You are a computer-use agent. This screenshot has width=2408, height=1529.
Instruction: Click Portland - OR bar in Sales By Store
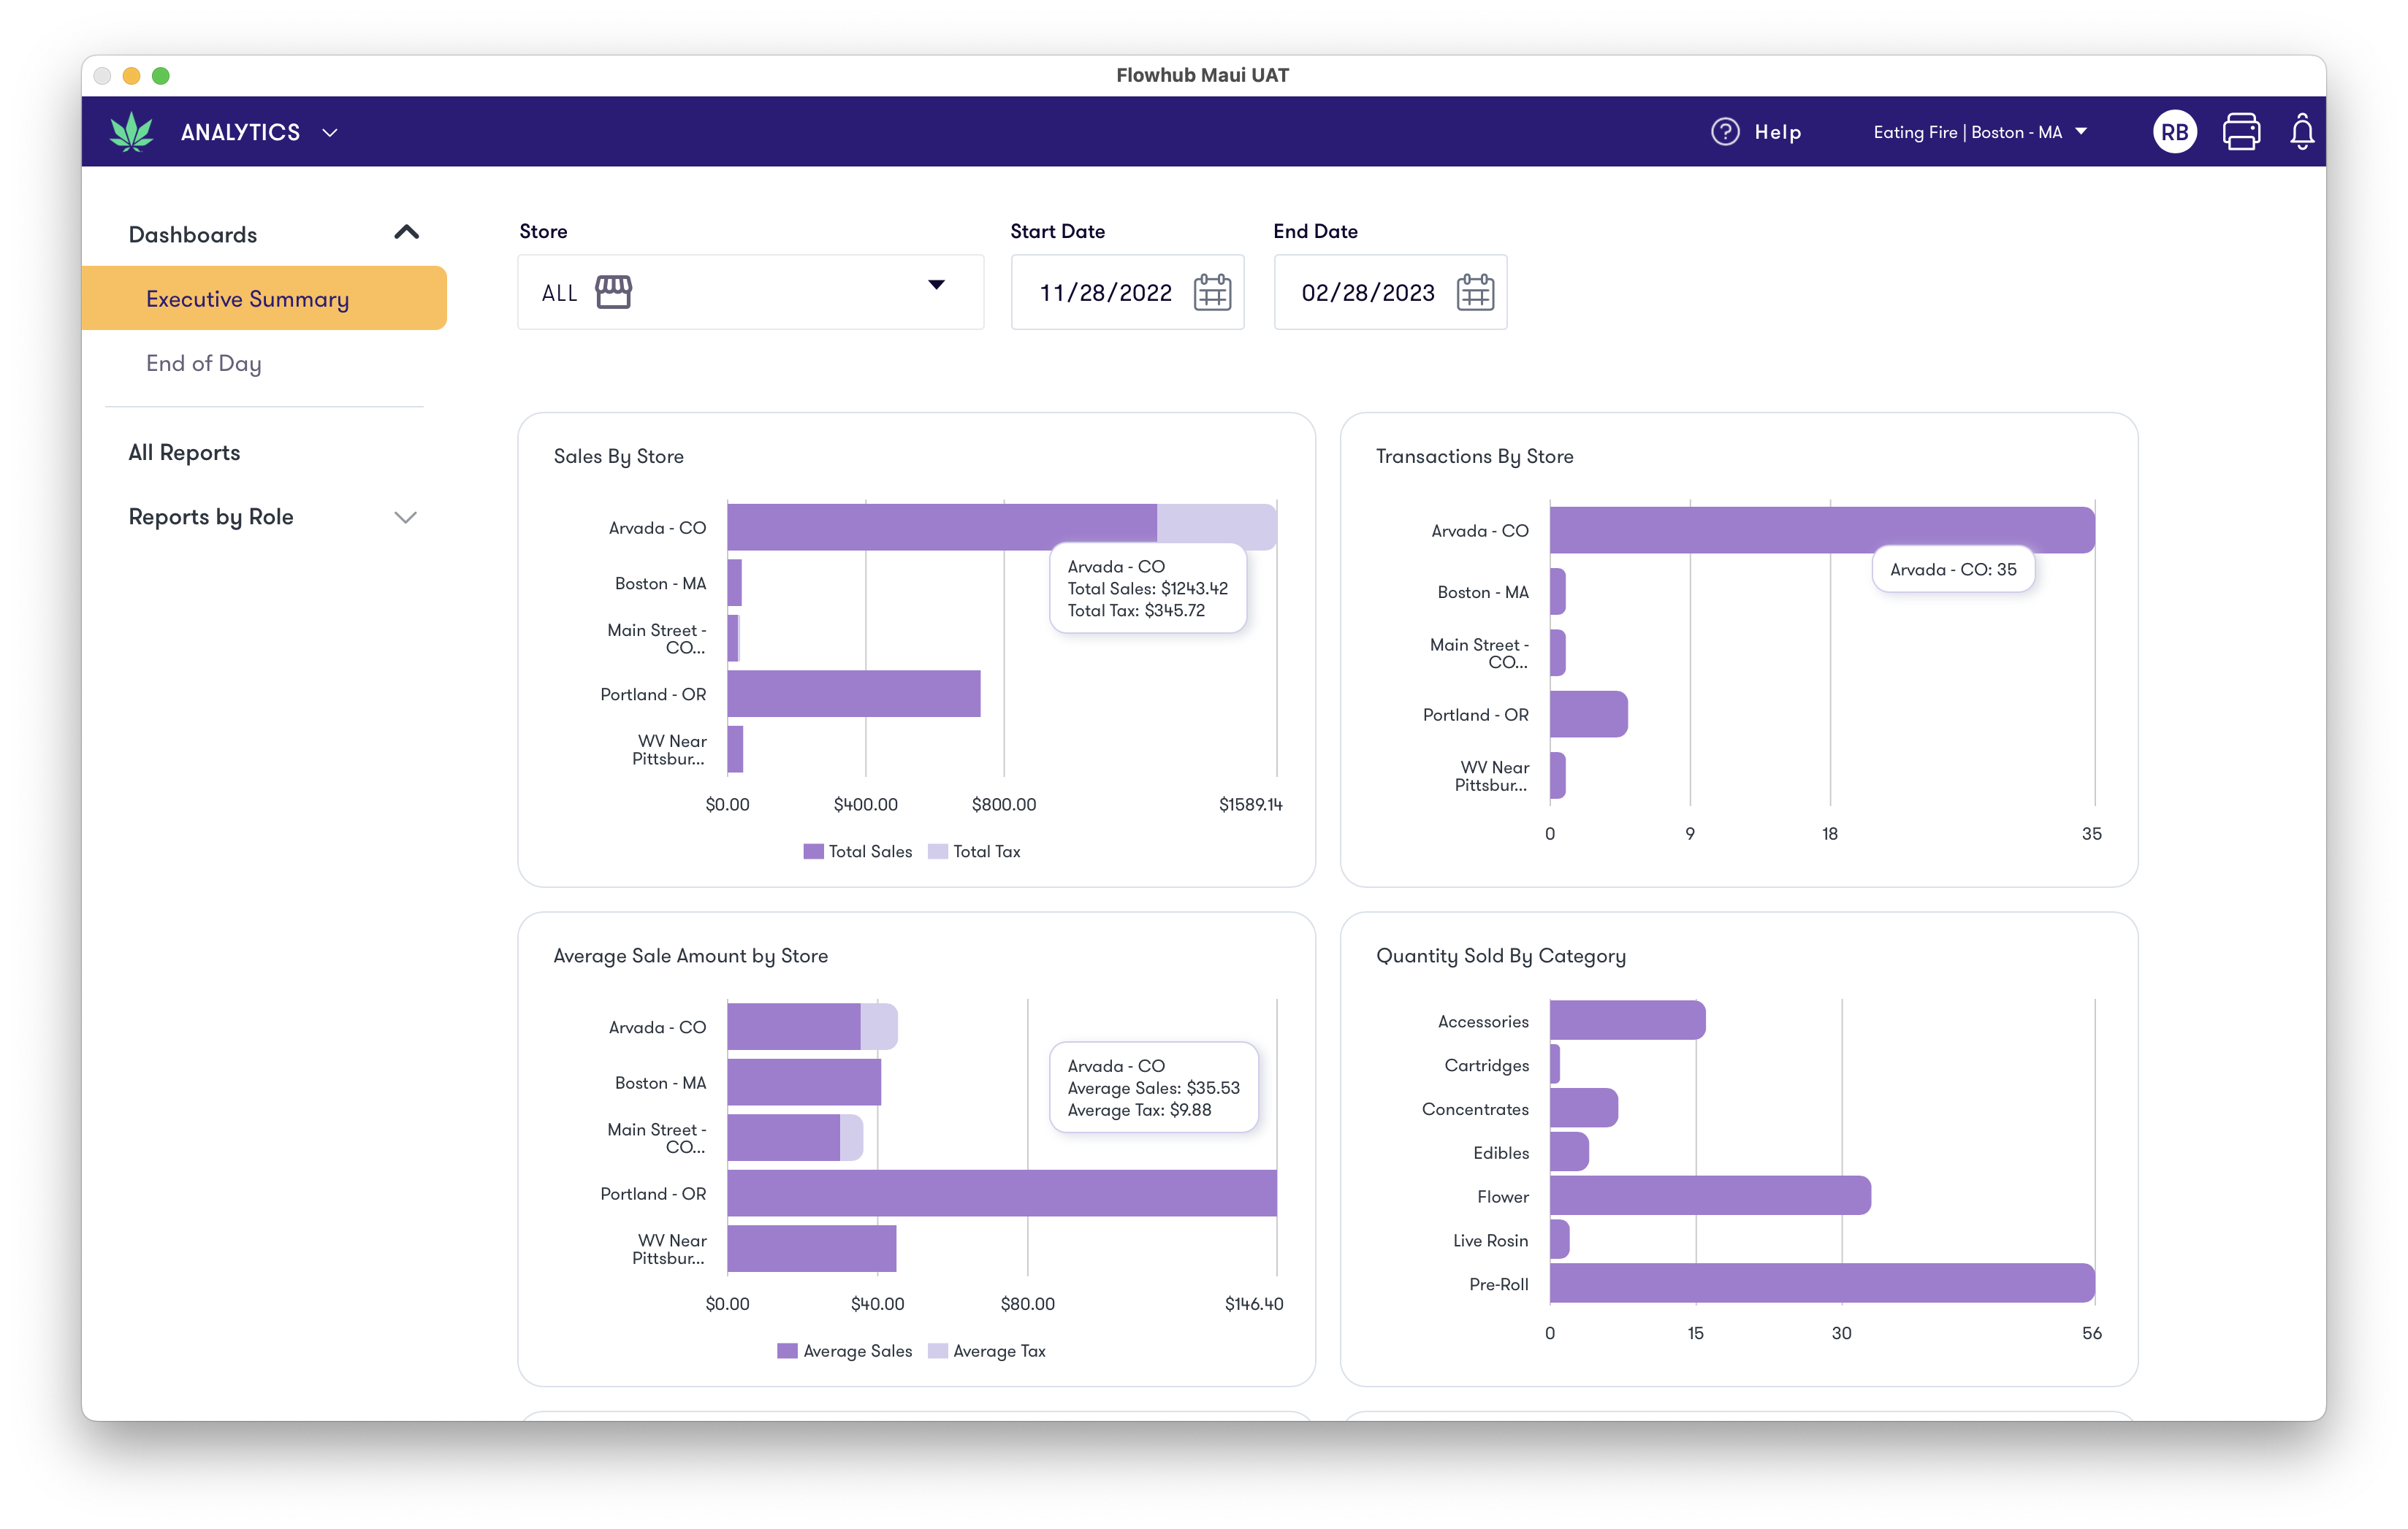(853, 694)
